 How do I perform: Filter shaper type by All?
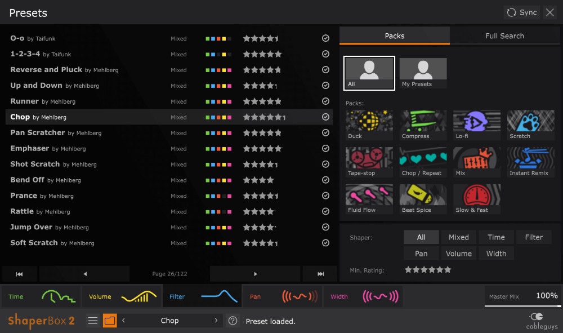[421, 237]
